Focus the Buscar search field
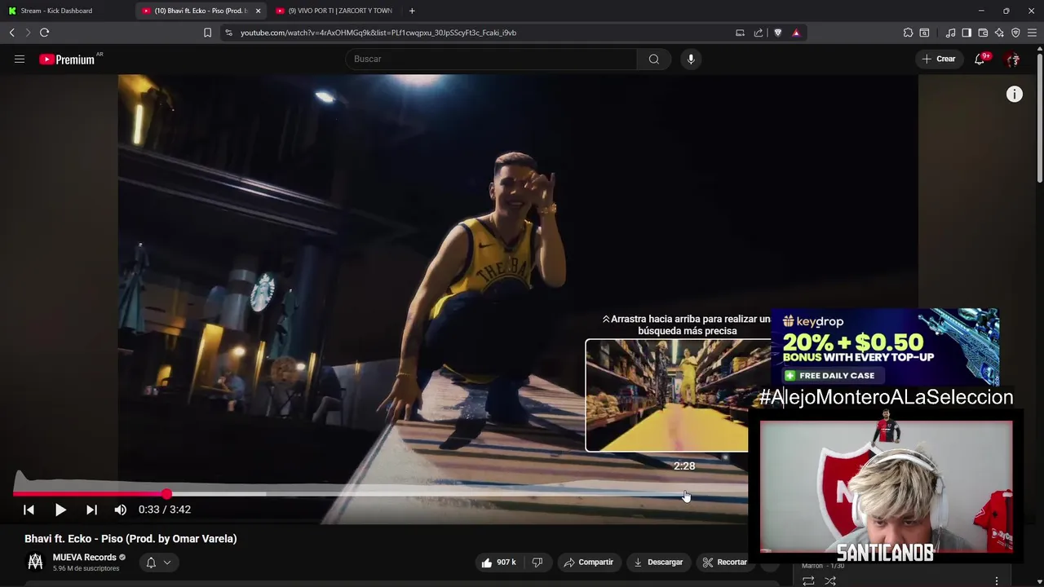The image size is (1044, 587). tap(491, 59)
